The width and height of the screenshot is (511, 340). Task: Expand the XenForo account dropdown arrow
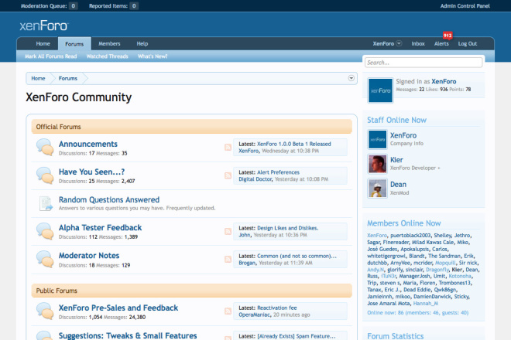point(399,43)
